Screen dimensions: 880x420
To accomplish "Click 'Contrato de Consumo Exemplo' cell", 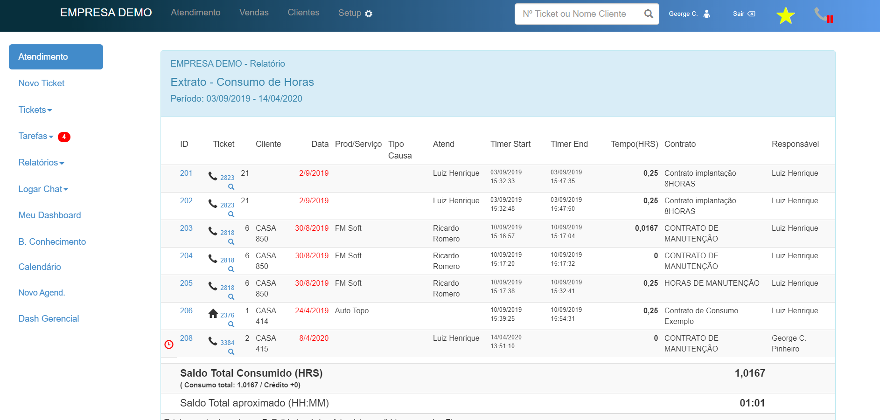I will [x=701, y=316].
